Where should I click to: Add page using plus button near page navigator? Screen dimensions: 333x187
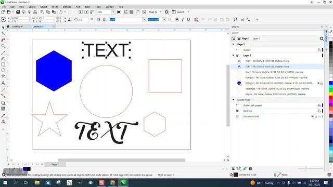(8, 164)
